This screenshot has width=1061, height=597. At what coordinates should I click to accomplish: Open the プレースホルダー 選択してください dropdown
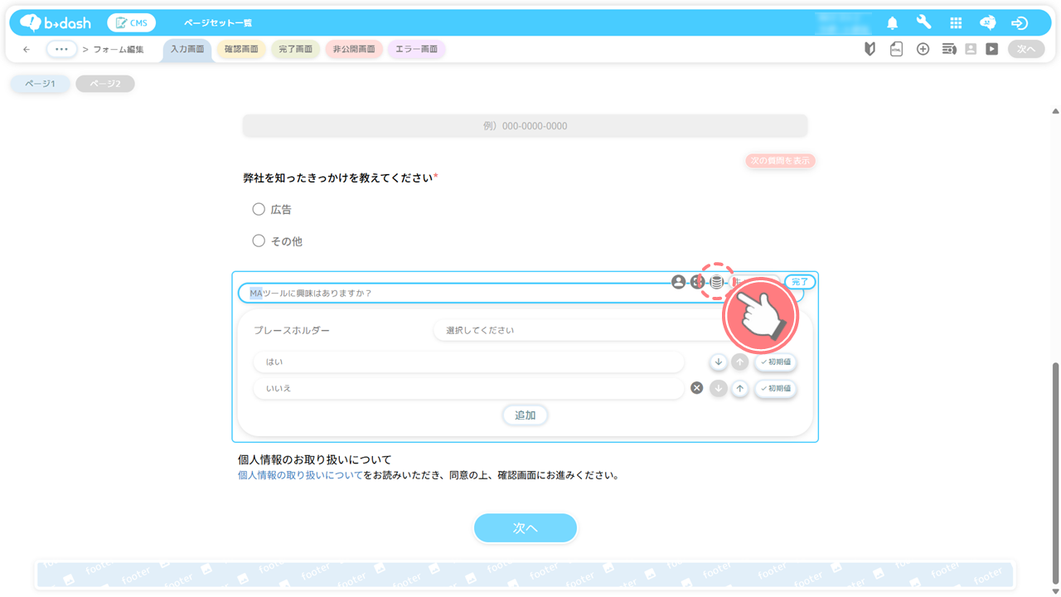pos(580,330)
